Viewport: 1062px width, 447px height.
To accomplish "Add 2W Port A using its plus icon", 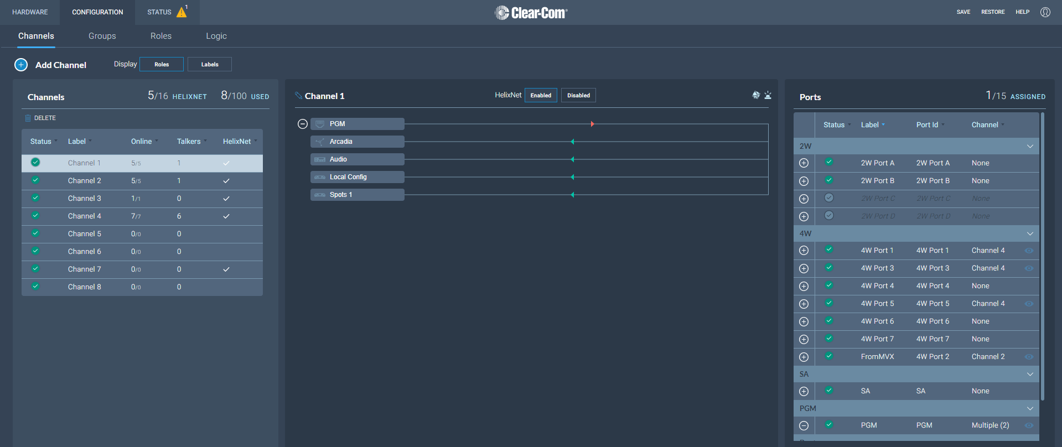I will [804, 163].
